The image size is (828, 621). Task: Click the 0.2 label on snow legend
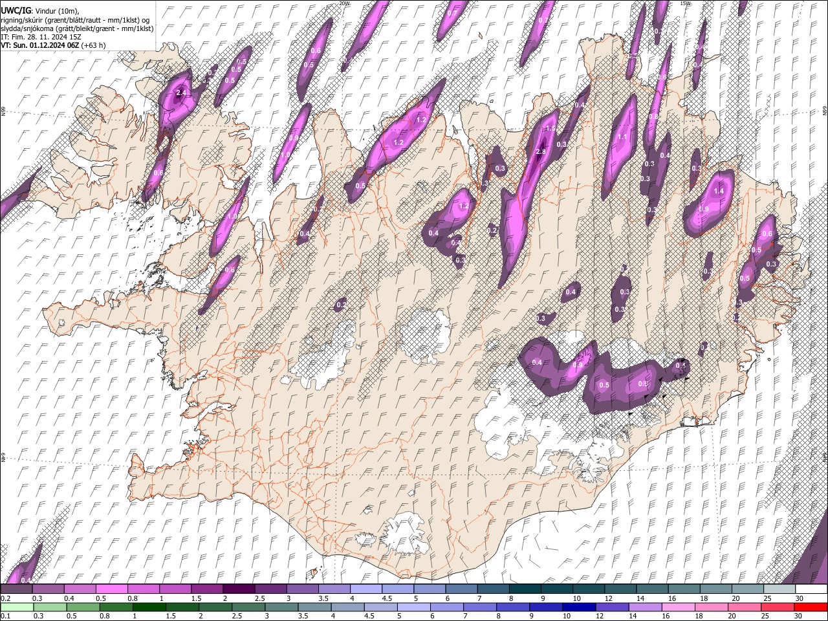(x=5, y=598)
